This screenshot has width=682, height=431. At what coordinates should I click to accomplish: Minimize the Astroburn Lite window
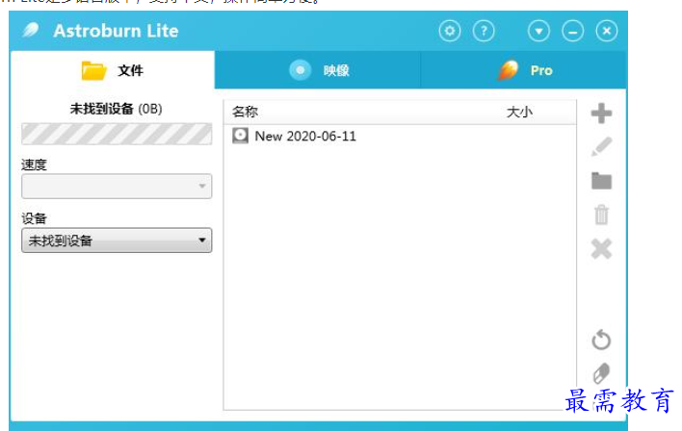[x=573, y=32]
